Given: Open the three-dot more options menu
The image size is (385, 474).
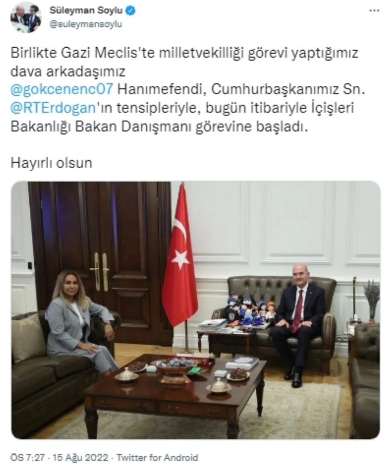Looking at the screenshot, I should coord(374,11).
